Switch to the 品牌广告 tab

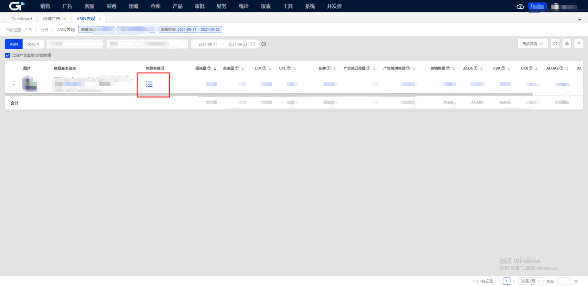coord(51,18)
